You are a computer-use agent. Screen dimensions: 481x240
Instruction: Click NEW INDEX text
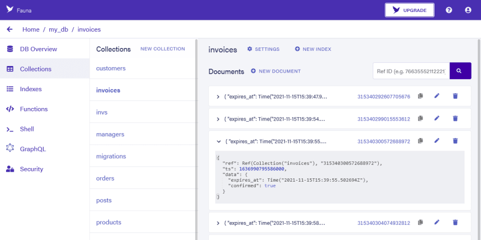[x=317, y=49]
